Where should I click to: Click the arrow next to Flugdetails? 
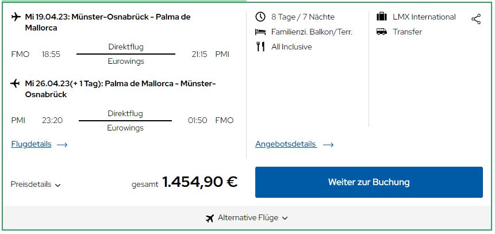[62, 145]
